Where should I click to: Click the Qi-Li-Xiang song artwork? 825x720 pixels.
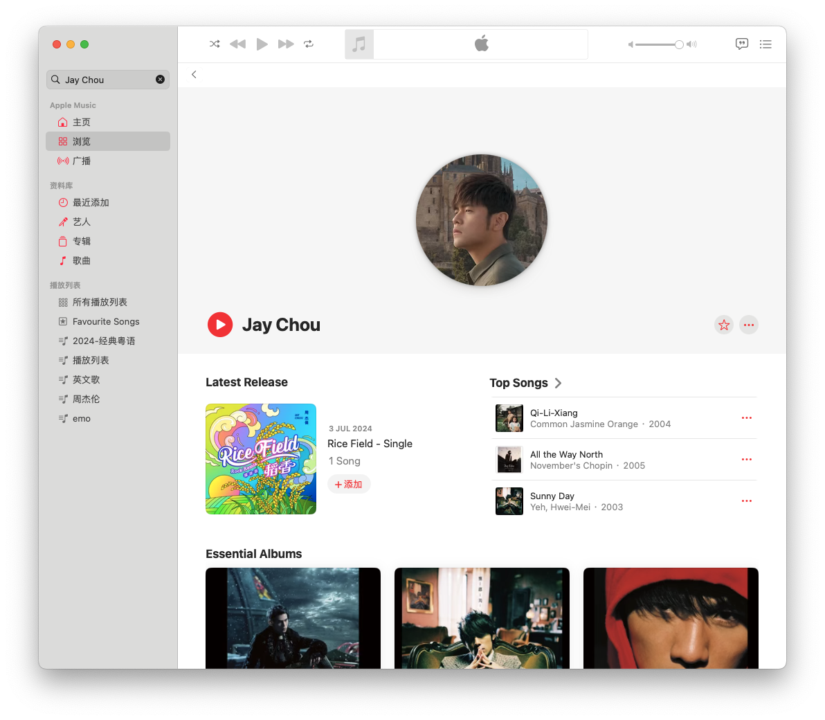pyautogui.click(x=509, y=418)
